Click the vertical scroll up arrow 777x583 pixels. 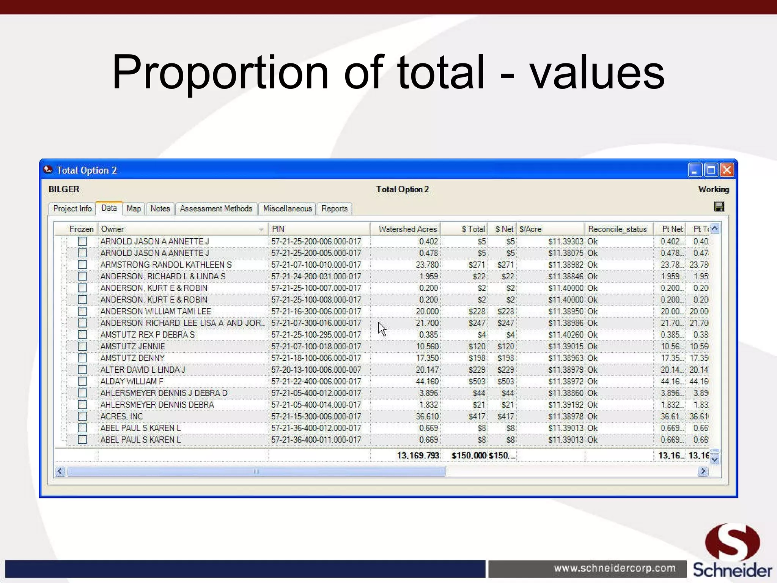[715, 228]
